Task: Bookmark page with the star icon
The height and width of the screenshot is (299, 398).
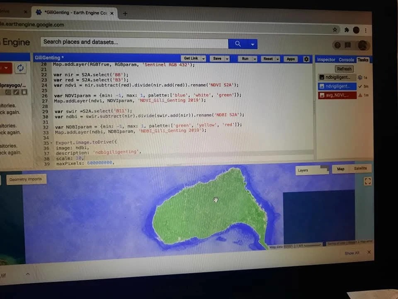Action: [335, 30]
